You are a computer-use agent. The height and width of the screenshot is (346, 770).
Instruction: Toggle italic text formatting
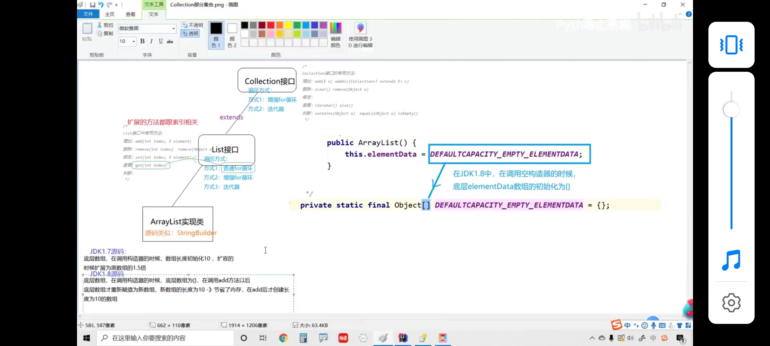point(151,41)
